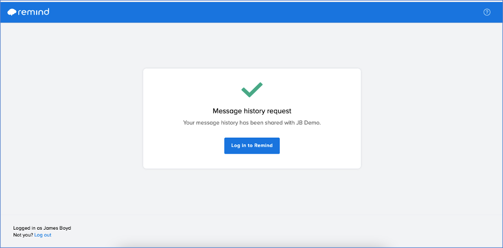Click the "Logged in as James Boyd" text

[x=42, y=228]
